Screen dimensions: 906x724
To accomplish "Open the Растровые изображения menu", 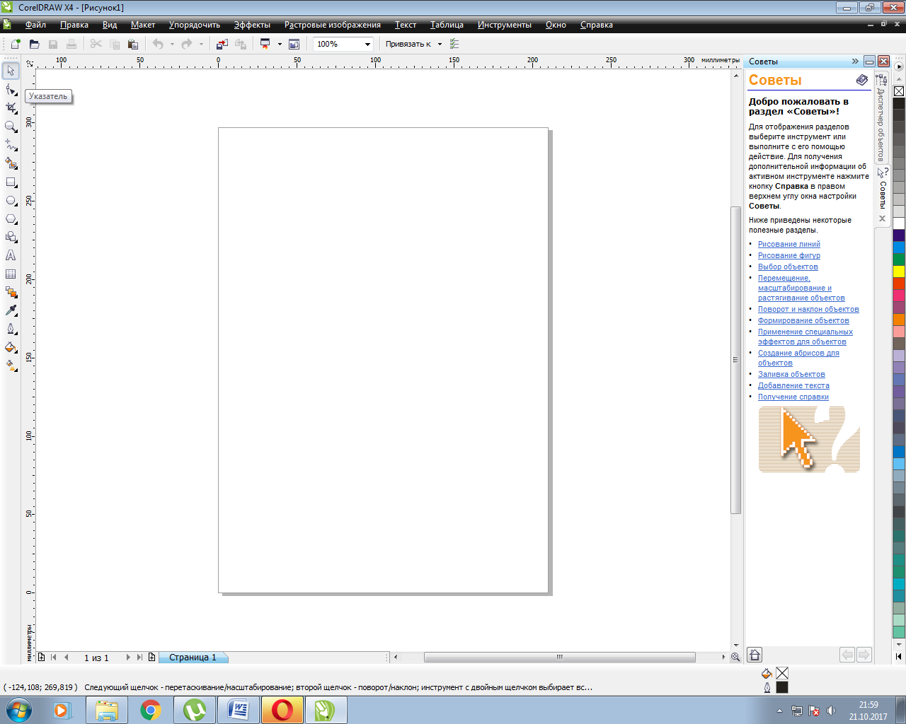I will tap(333, 25).
